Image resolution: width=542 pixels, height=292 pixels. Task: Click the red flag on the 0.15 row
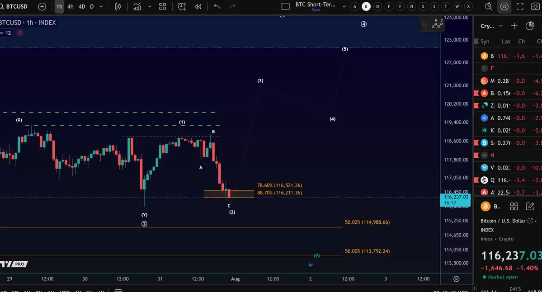click(476, 93)
